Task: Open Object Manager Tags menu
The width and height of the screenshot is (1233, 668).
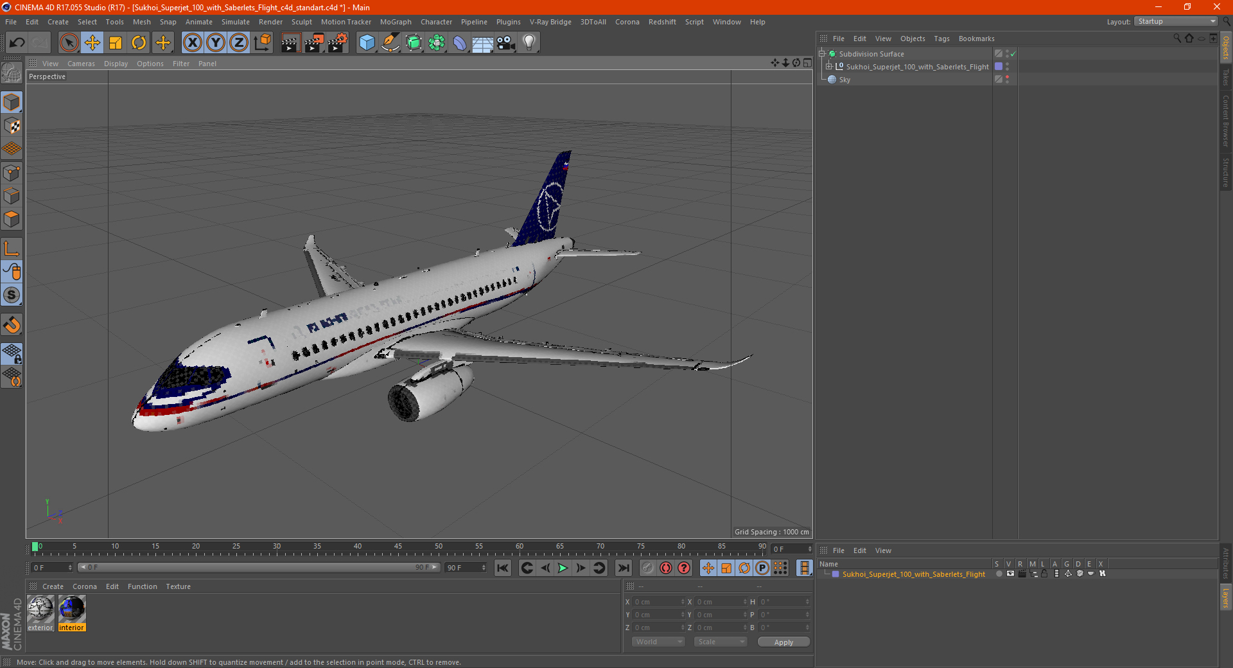Action: pos(941,39)
